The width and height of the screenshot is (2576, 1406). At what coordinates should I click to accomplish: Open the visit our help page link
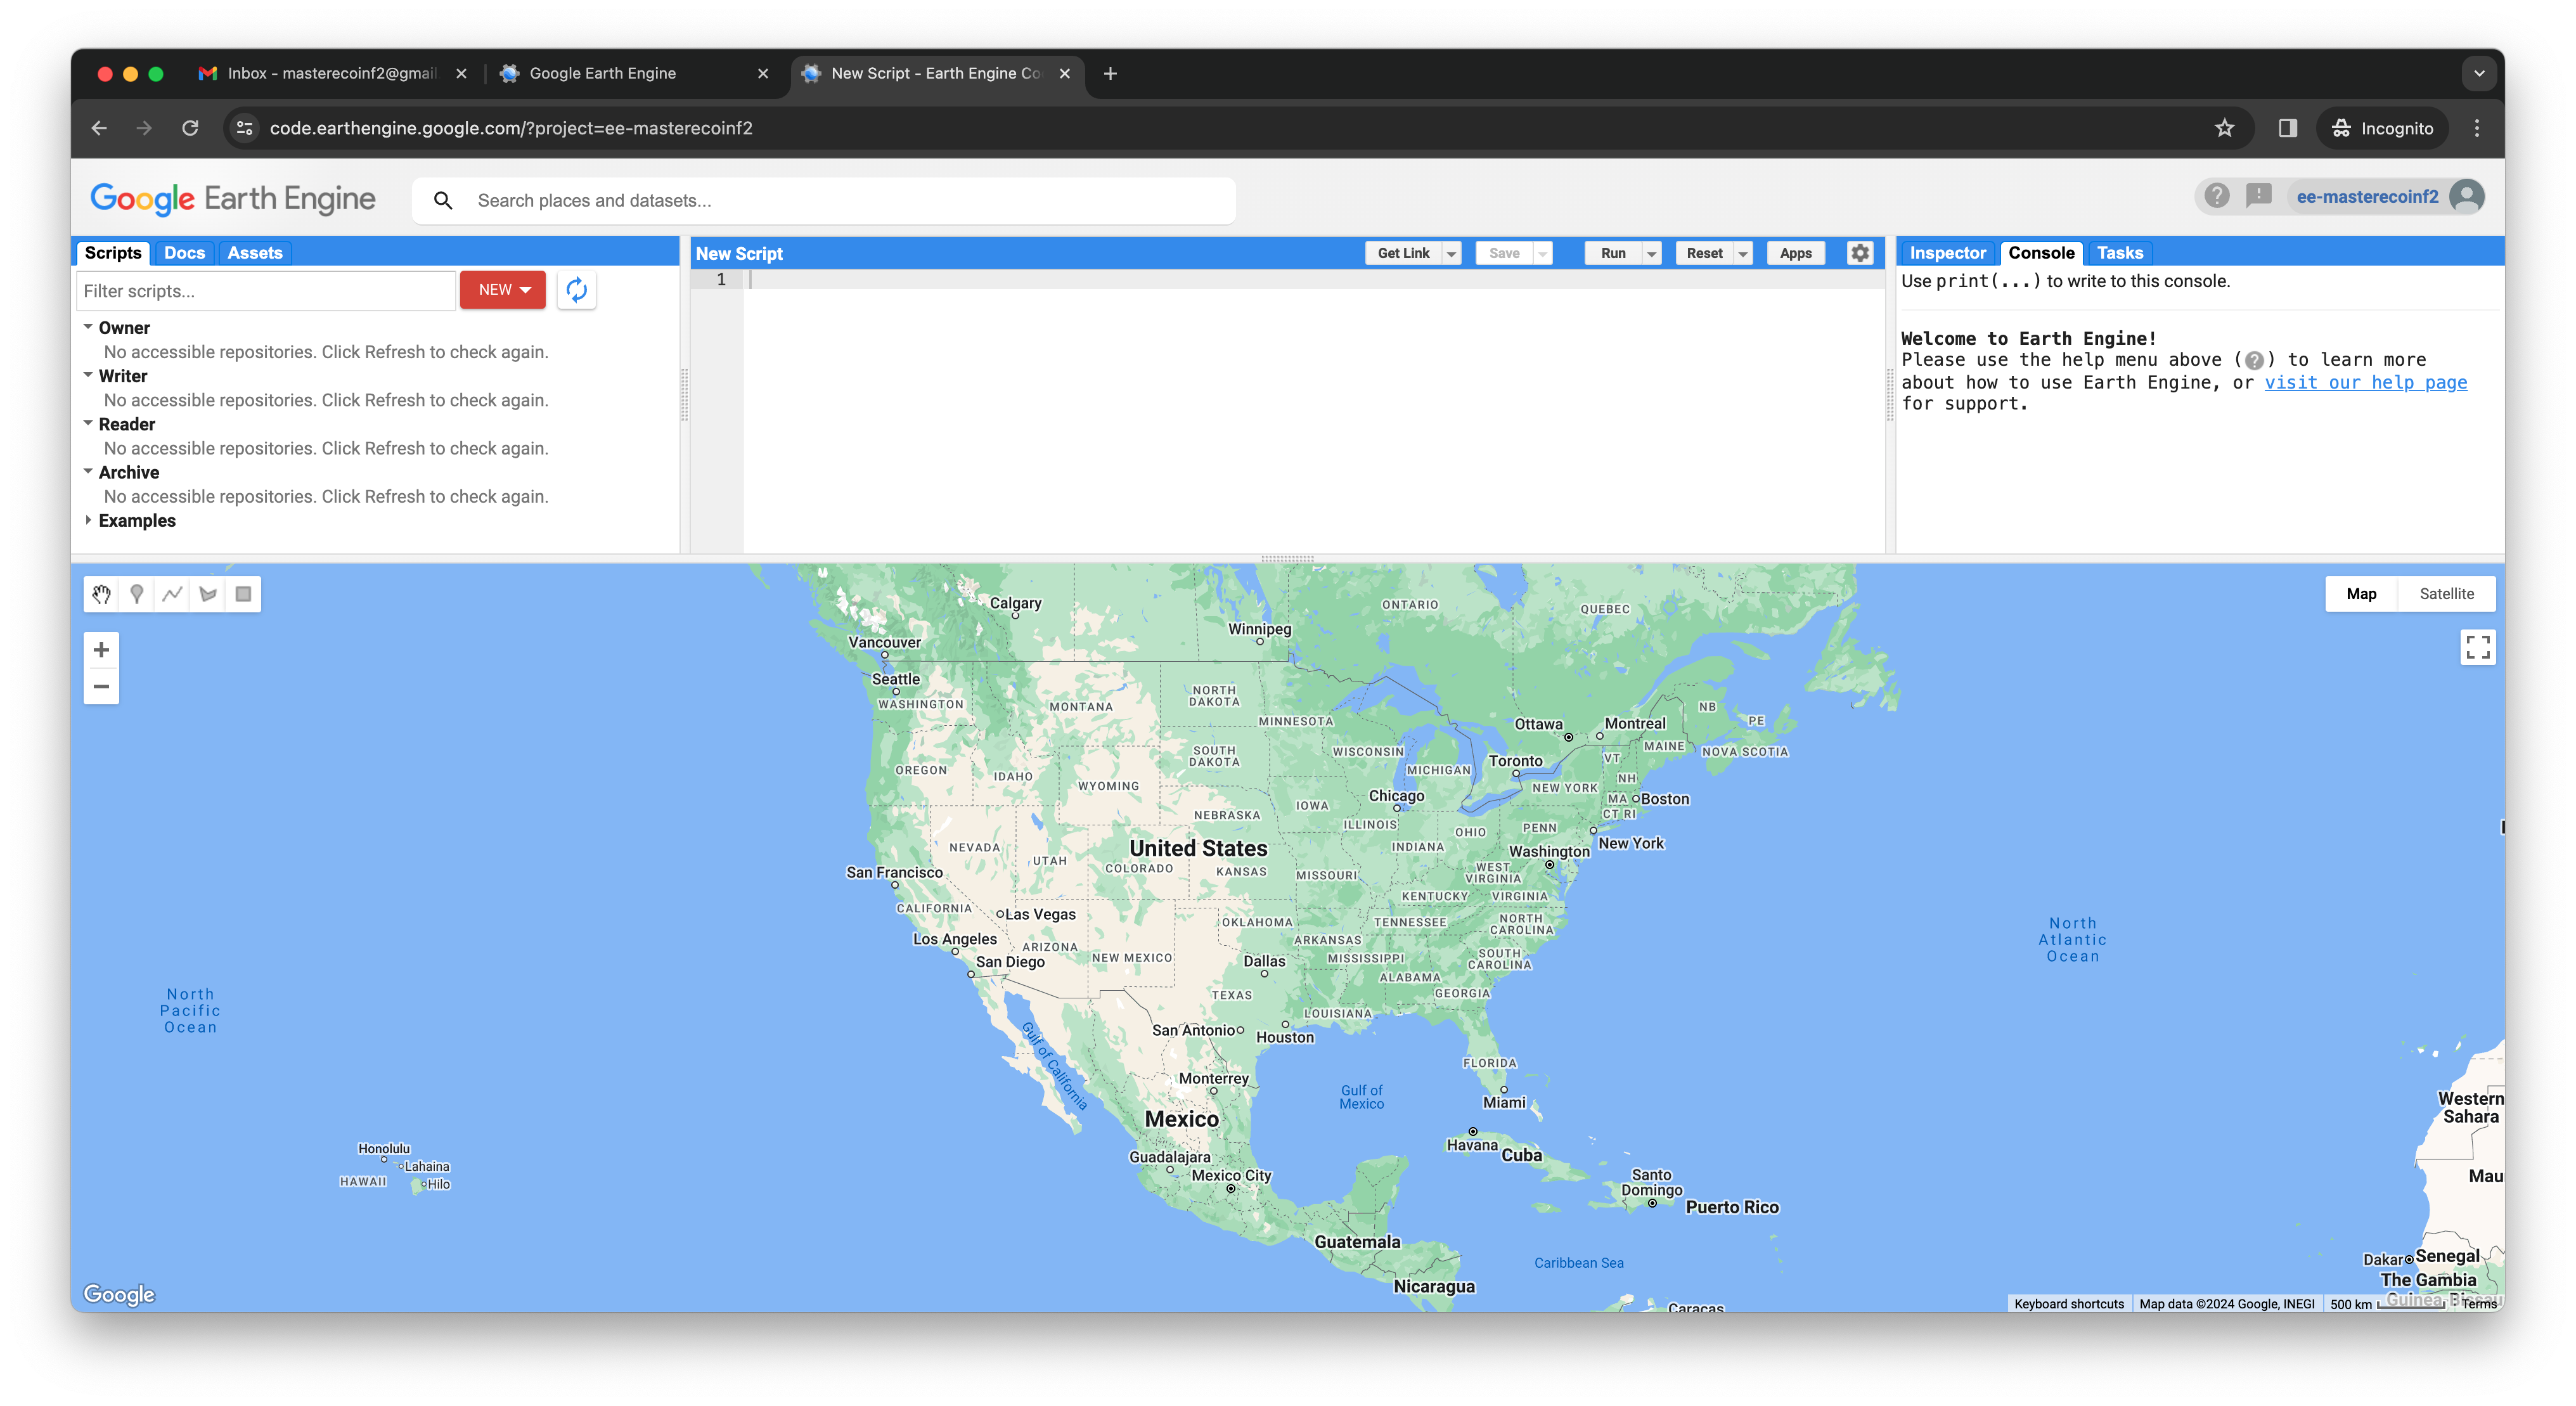[x=2365, y=382]
